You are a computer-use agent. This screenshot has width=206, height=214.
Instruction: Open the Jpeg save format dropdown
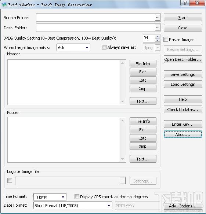[x=152, y=48]
